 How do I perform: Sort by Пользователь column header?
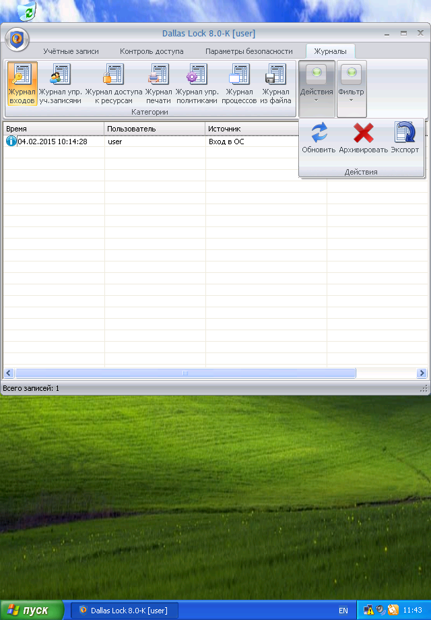click(155, 129)
